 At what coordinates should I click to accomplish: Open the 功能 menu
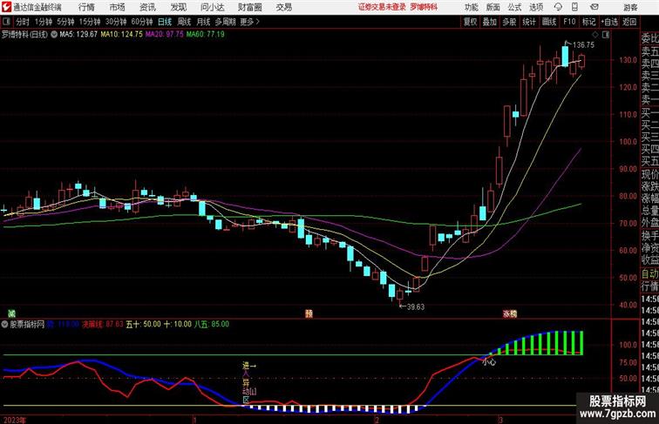click(471, 7)
